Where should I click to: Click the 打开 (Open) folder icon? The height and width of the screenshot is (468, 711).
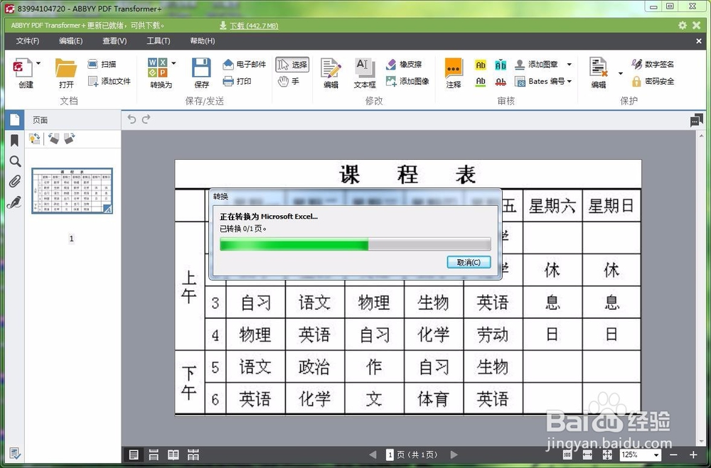tap(66, 68)
